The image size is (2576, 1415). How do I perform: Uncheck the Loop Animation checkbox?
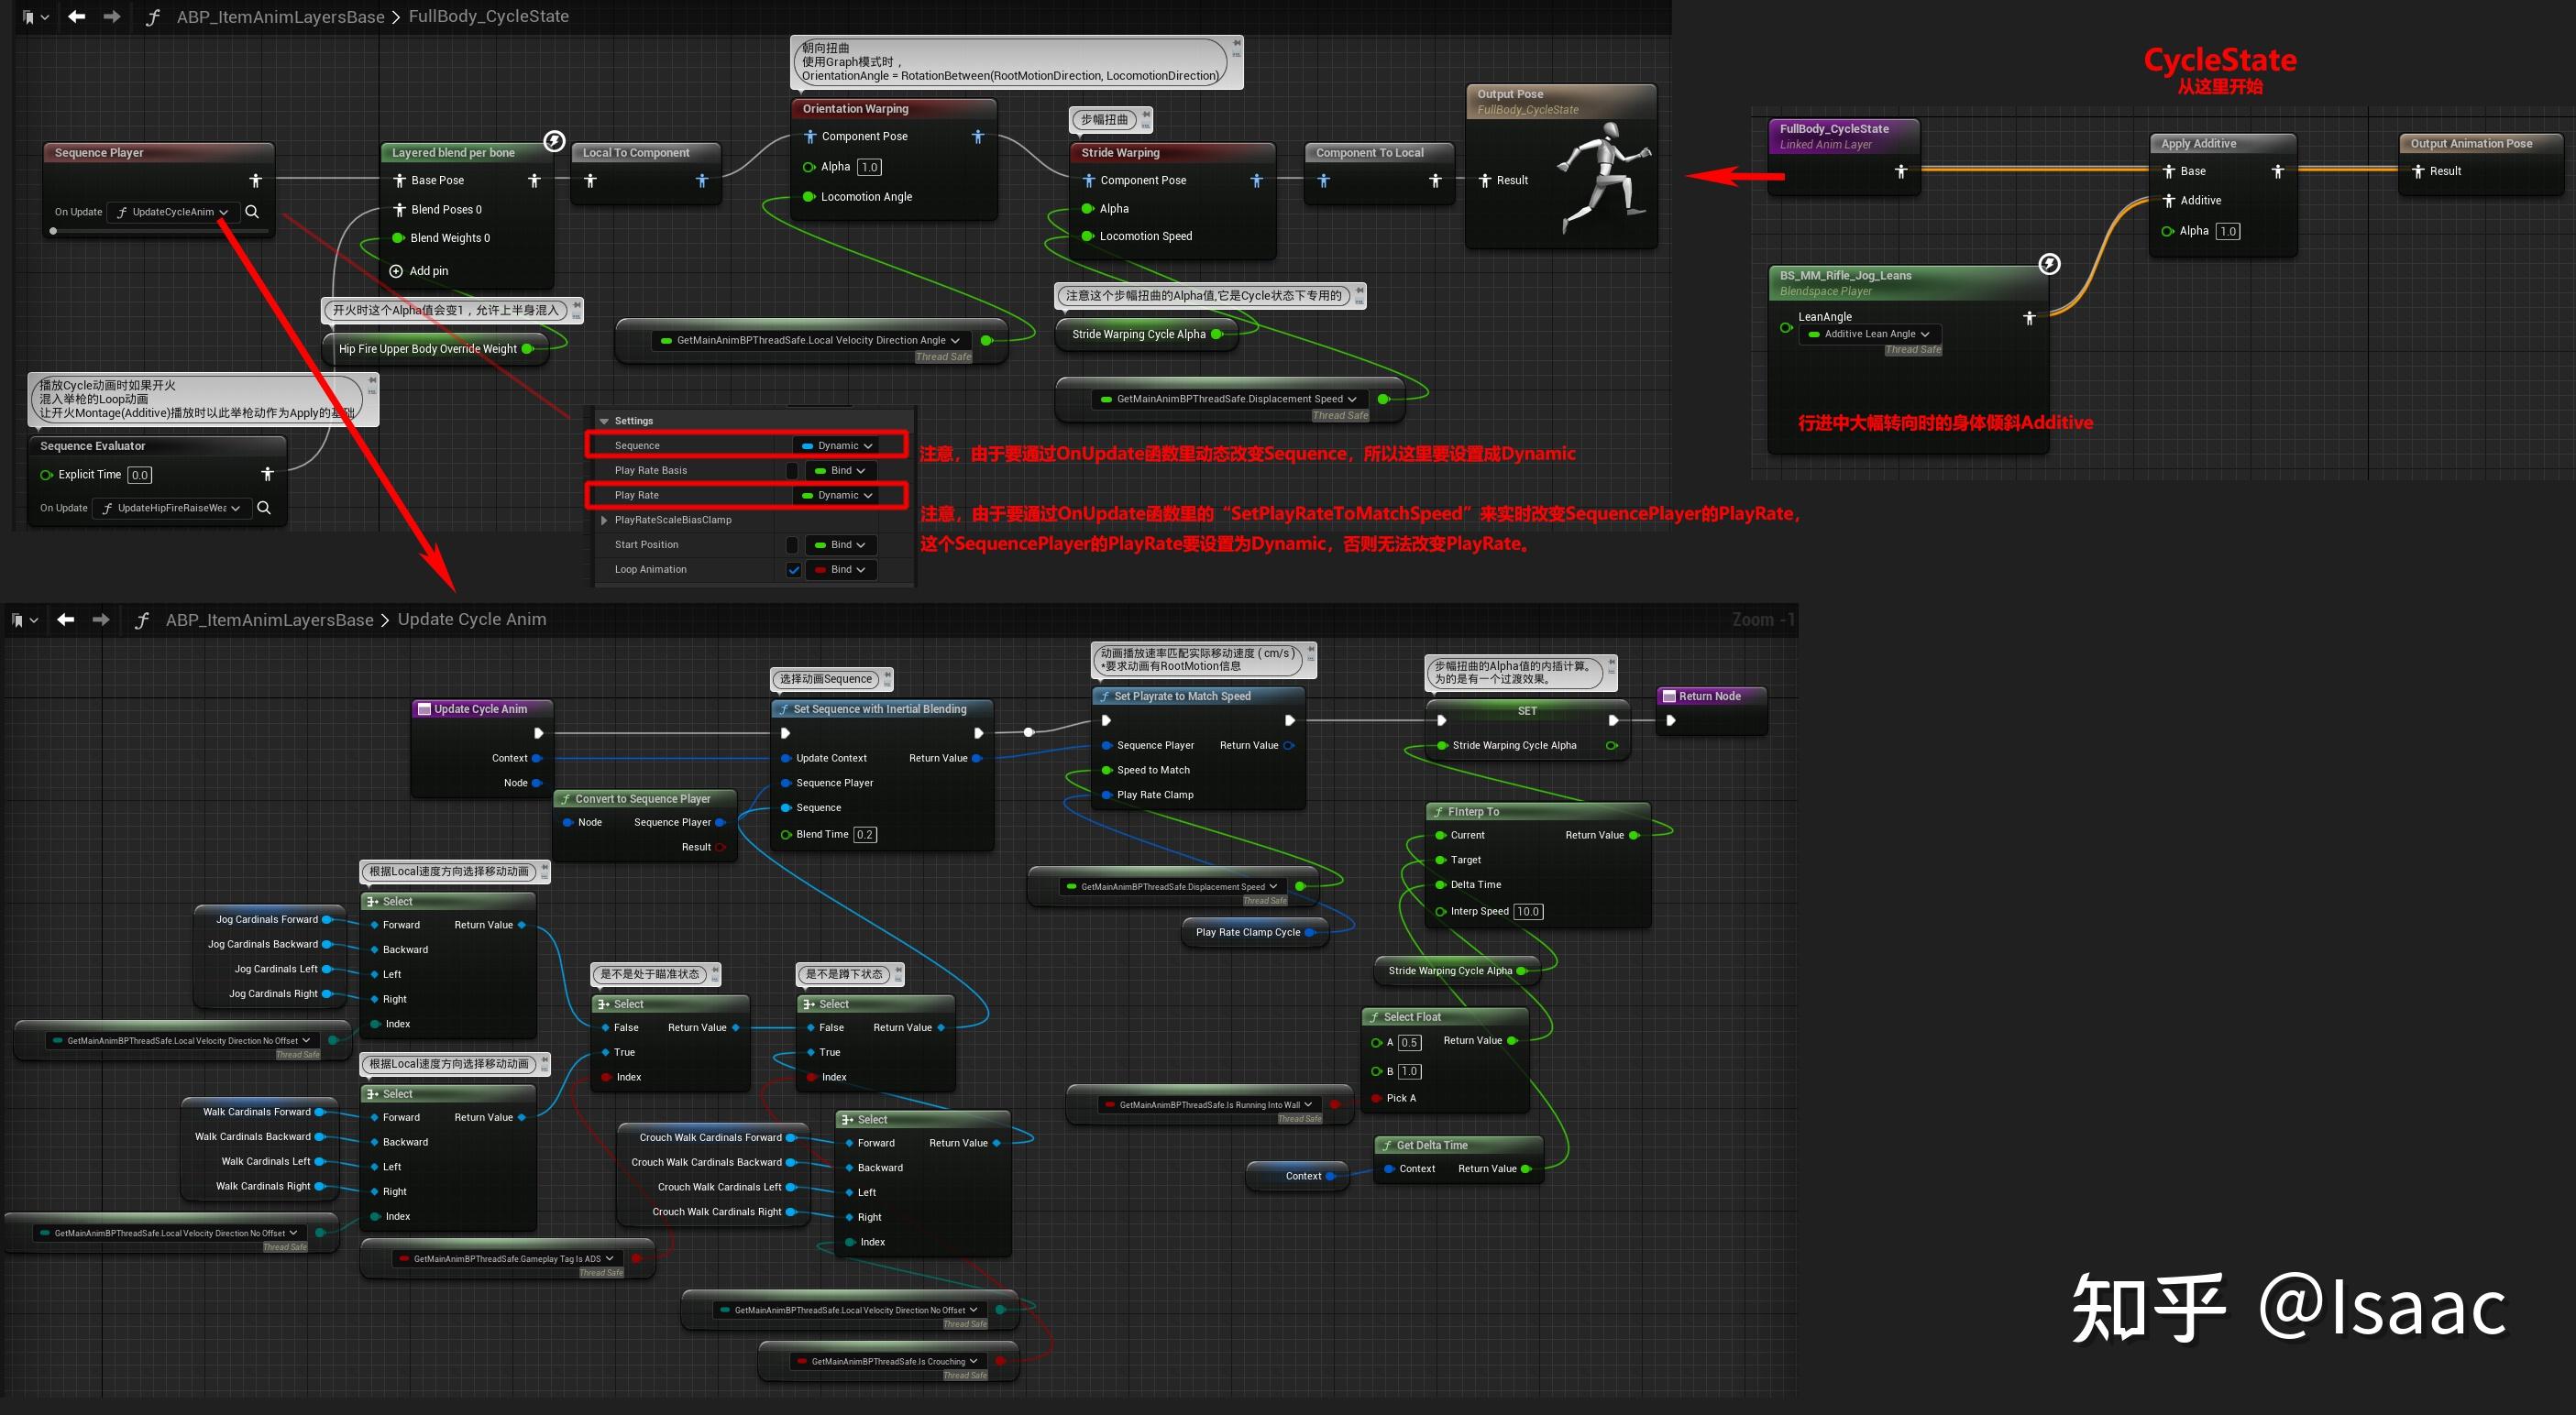[793, 570]
